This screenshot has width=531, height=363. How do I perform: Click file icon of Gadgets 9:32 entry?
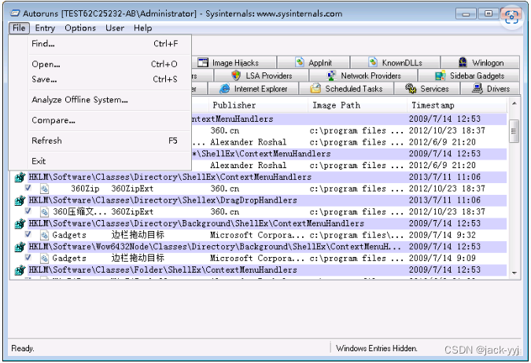44,235
